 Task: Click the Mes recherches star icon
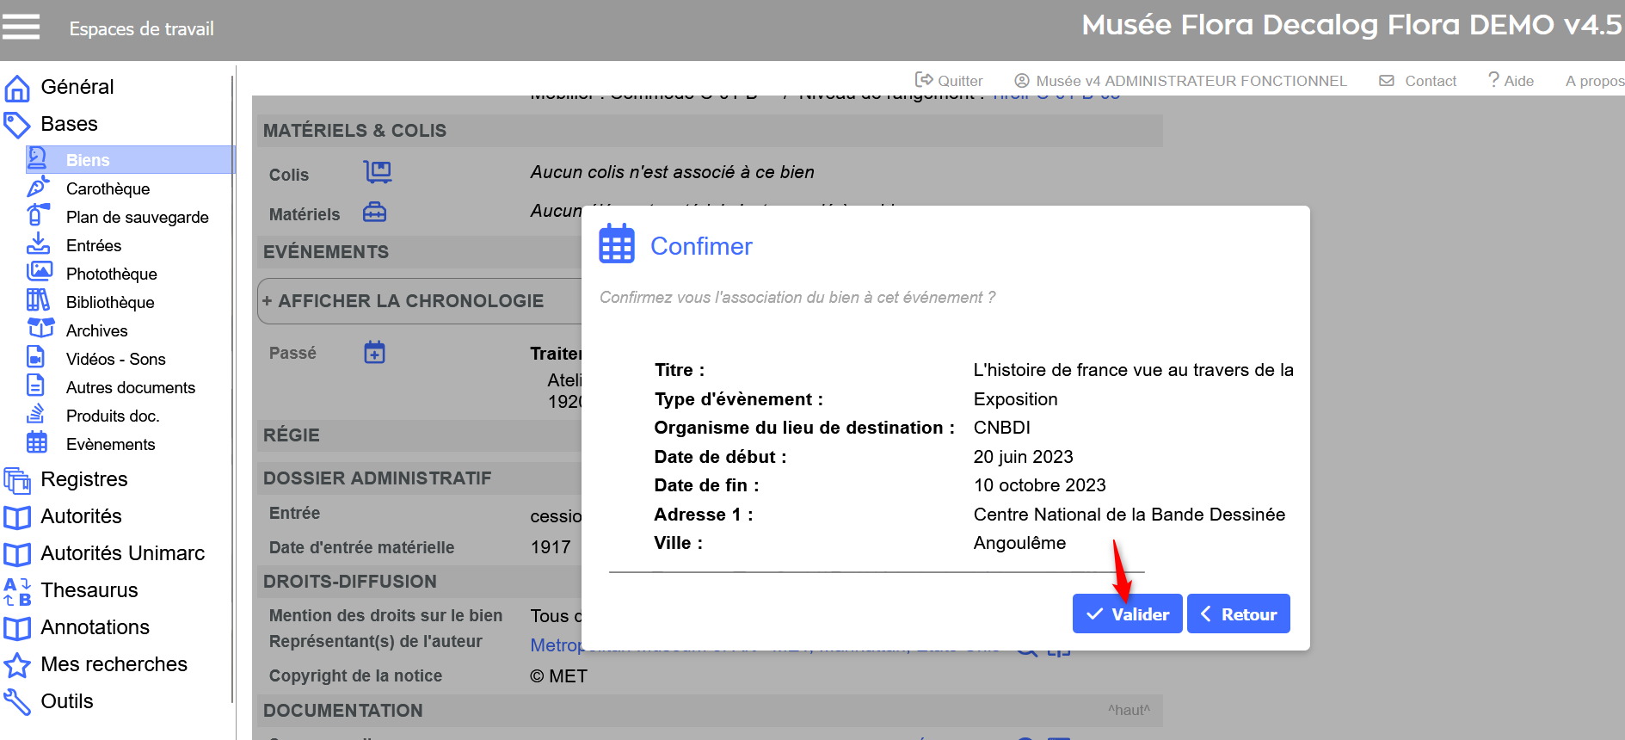coord(17,665)
